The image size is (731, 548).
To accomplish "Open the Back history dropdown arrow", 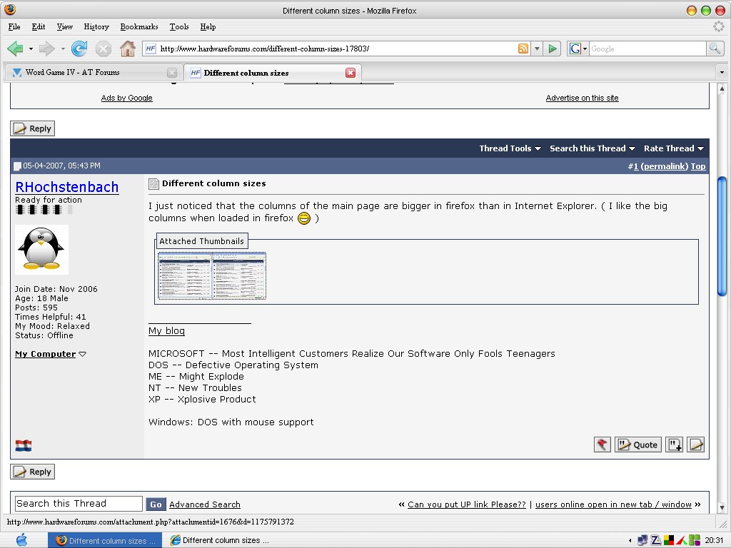I will [31, 49].
